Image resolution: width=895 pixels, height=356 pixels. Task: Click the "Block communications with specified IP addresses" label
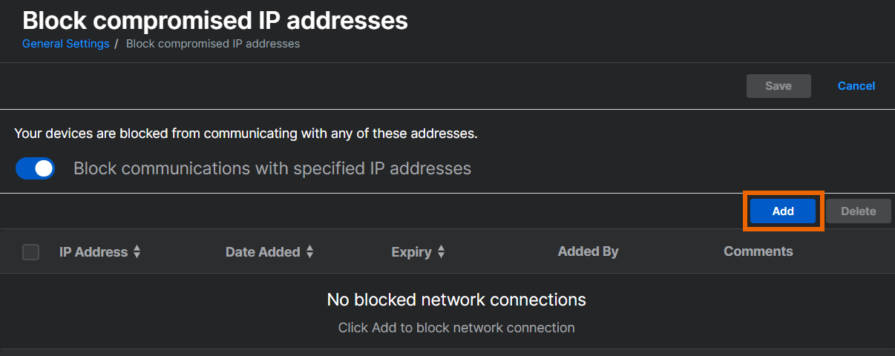[x=272, y=168]
